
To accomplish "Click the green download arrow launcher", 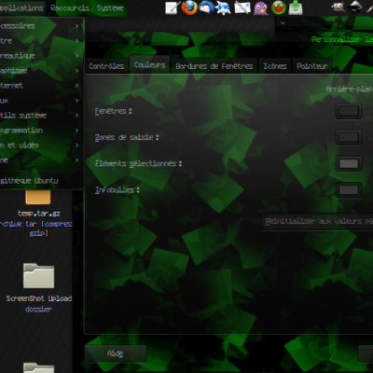I will 296,7.
